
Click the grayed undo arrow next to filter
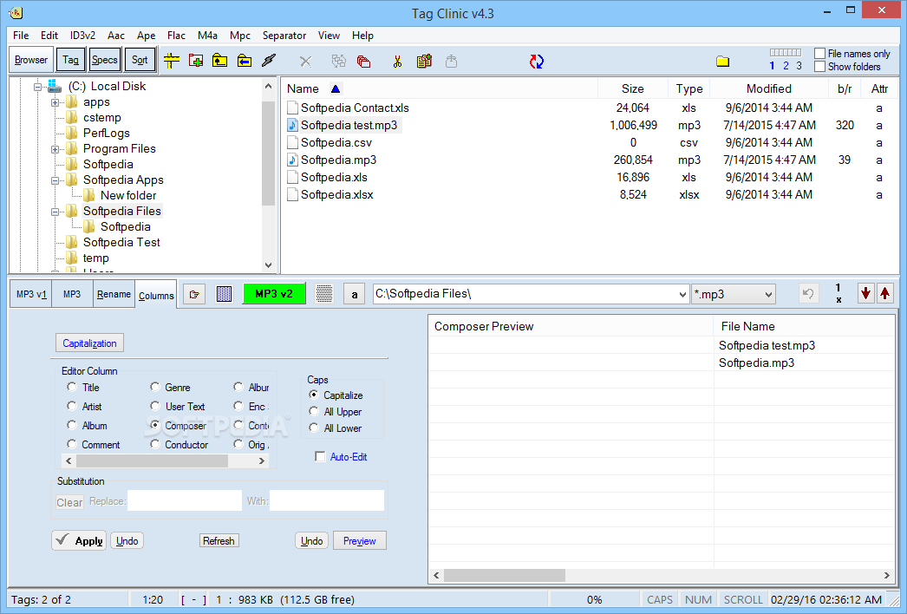[x=808, y=294]
